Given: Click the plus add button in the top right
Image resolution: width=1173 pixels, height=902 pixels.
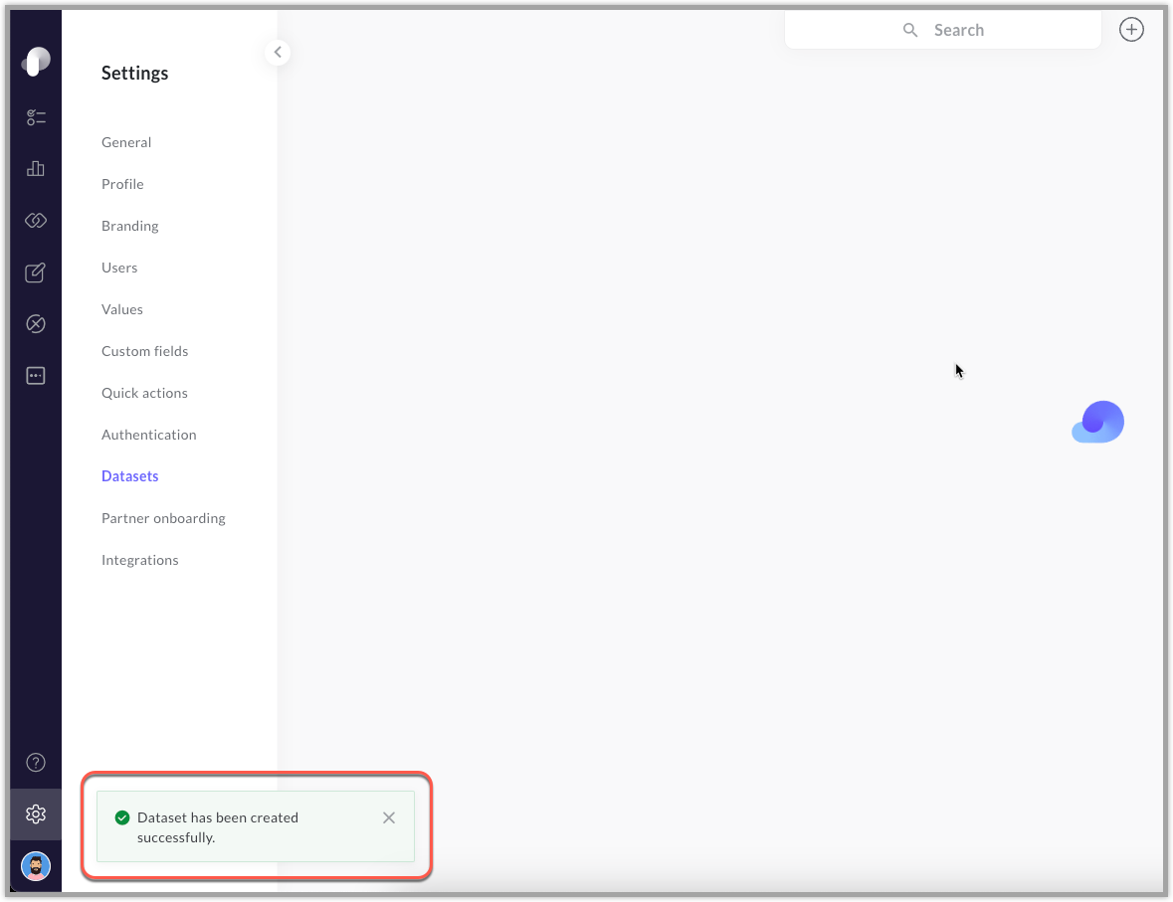Looking at the screenshot, I should [1131, 30].
